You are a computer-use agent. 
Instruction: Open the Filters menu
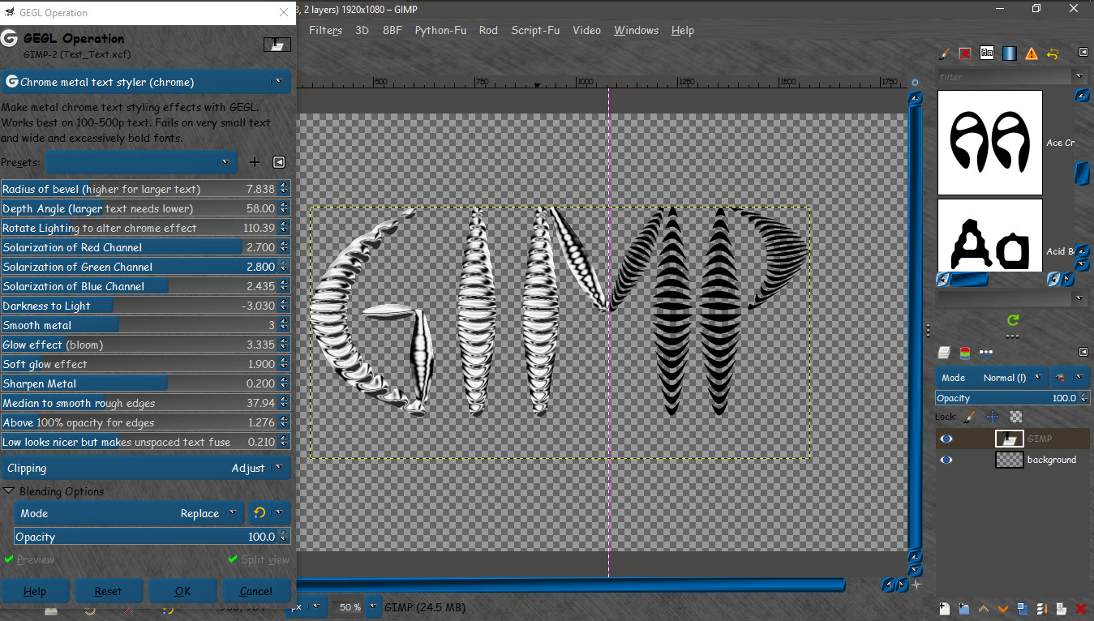tap(325, 30)
